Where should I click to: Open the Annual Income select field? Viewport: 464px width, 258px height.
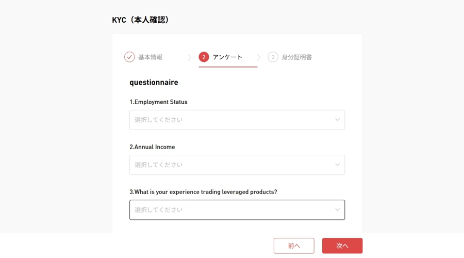237,165
